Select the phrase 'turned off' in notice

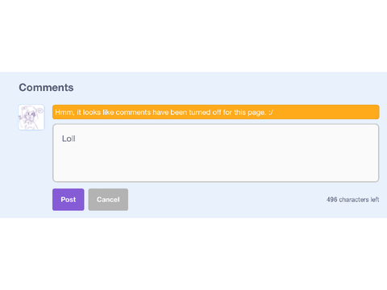pyautogui.click(x=206, y=112)
